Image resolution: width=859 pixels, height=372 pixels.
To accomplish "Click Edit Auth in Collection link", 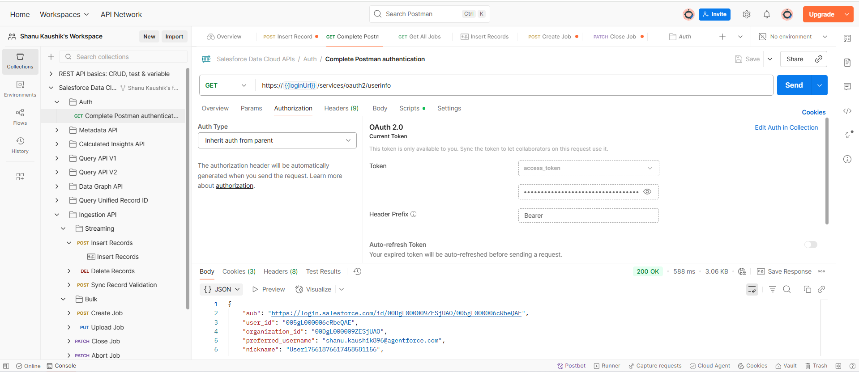I will [786, 127].
